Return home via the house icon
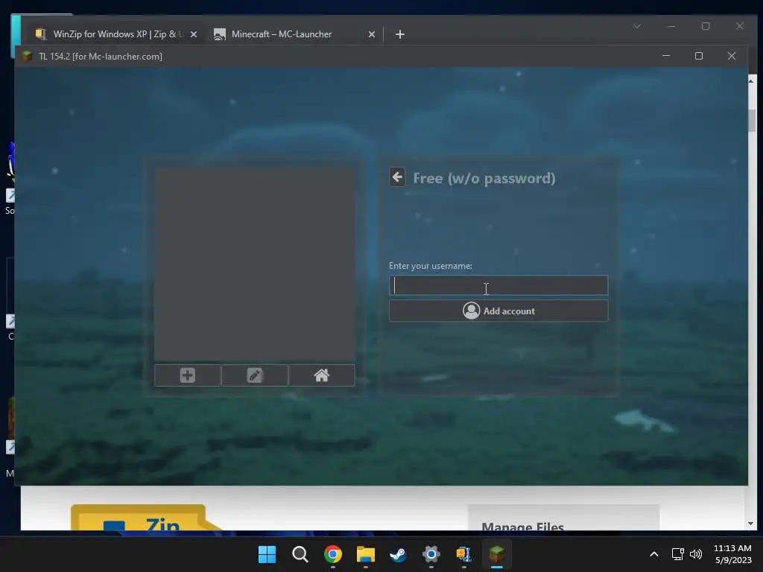 [x=322, y=375]
